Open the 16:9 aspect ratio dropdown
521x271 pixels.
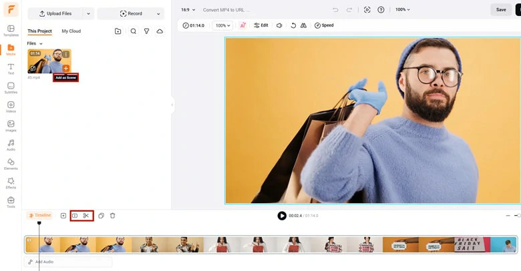pos(188,10)
